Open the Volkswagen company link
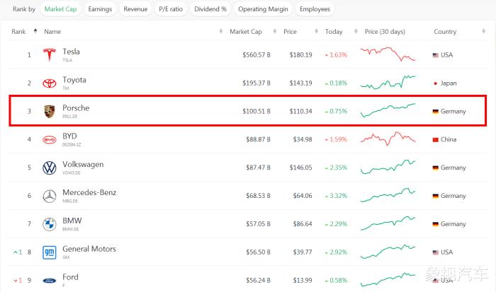 coord(83,165)
